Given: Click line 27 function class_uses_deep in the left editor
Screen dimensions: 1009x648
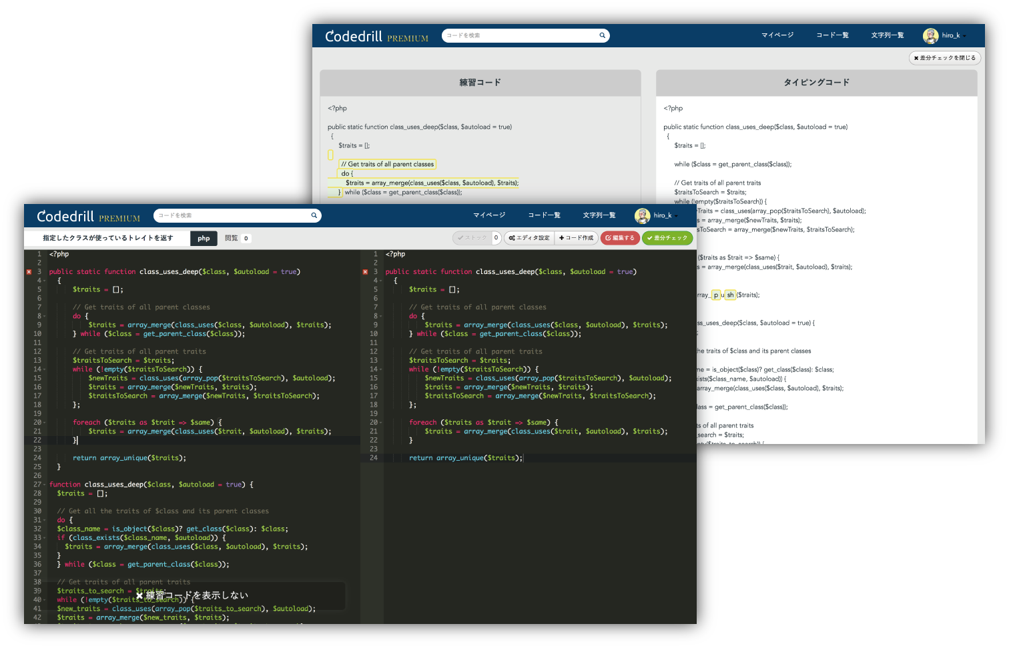Looking at the screenshot, I should [x=151, y=485].
